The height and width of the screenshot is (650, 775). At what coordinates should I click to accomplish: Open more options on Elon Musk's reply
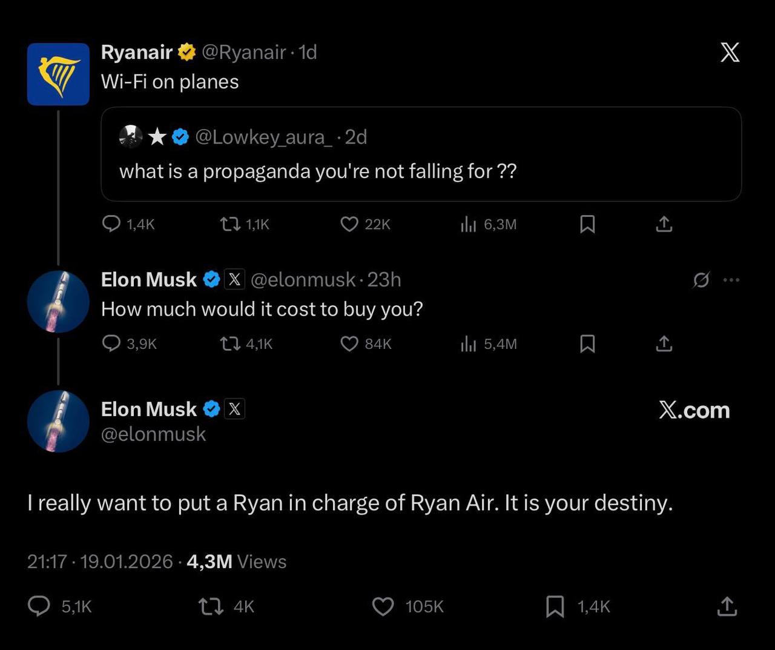pyautogui.click(x=731, y=280)
